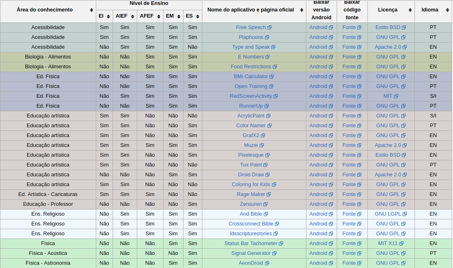Get Fonte source code for Plaphoons
453x268 pixels.
click(351, 37)
